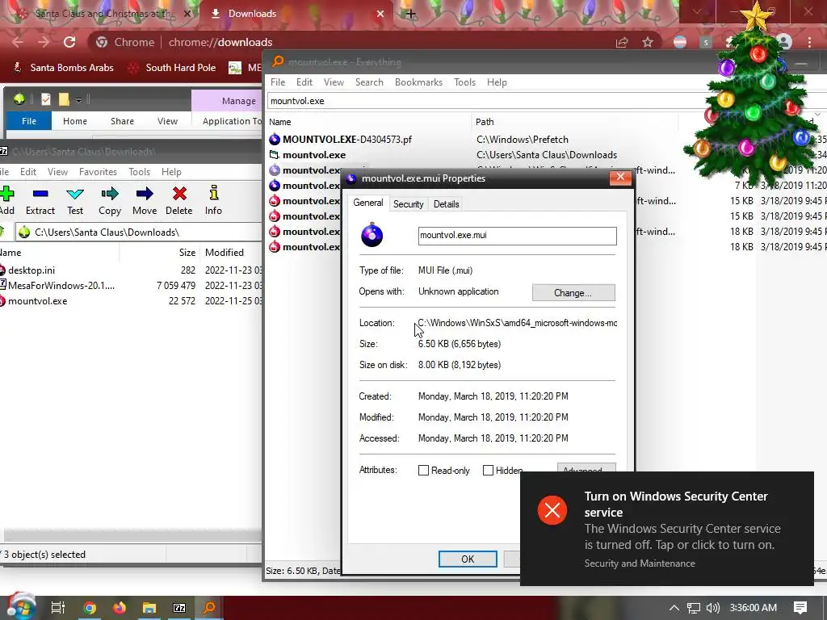The image size is (827, 620).
Task: Open Firefox from the taskbar
Action: pyautogui.click(x=120, y=608)
